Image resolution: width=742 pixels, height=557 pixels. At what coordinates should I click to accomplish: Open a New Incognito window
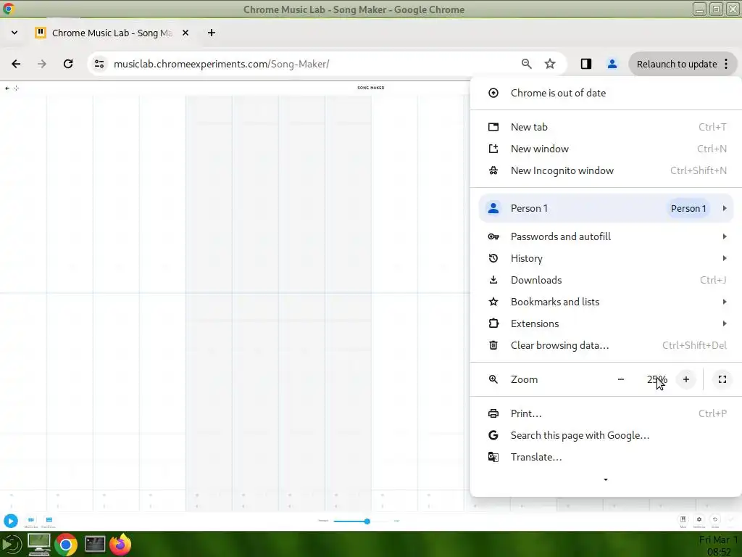coord(606,170)
